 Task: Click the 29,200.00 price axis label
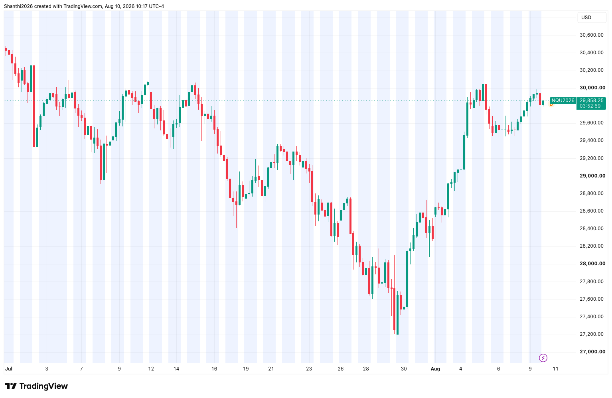(592, 158)
